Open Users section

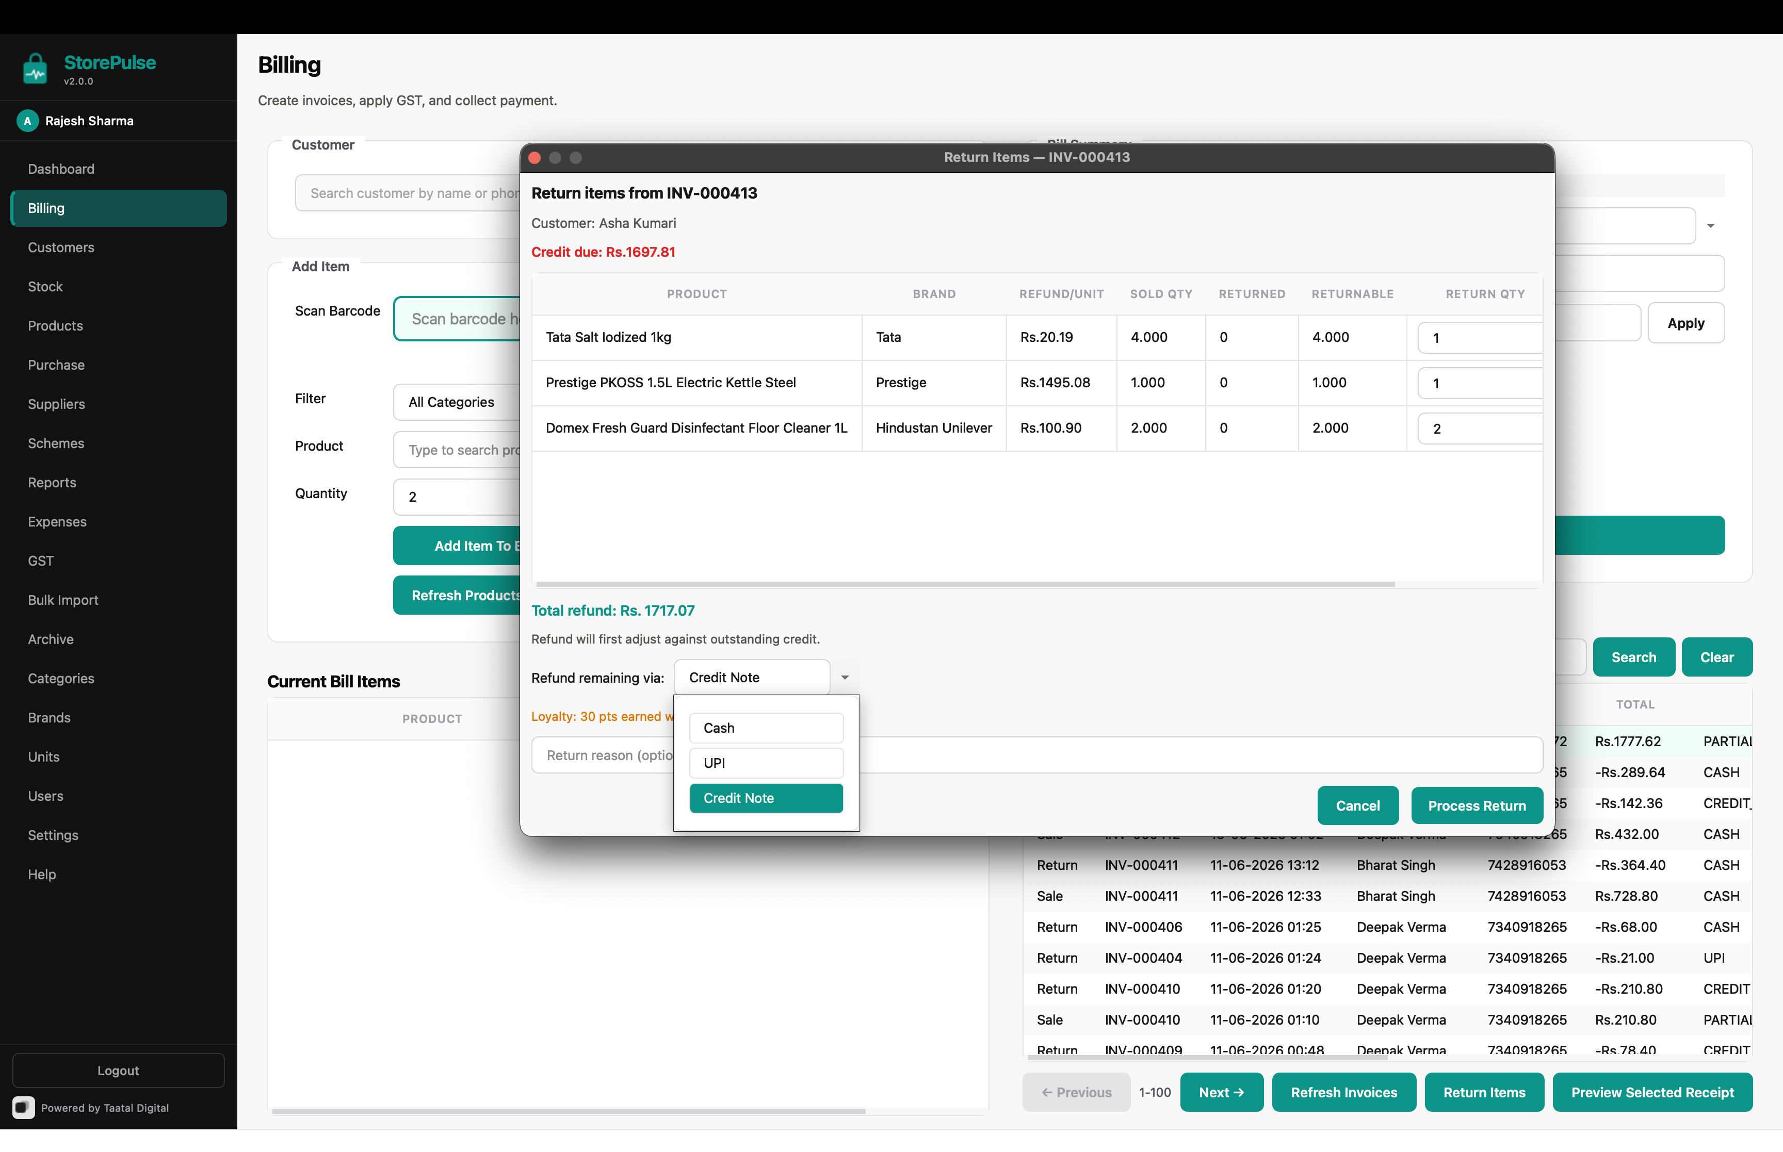pyautogui.click(x=118, y=796)
